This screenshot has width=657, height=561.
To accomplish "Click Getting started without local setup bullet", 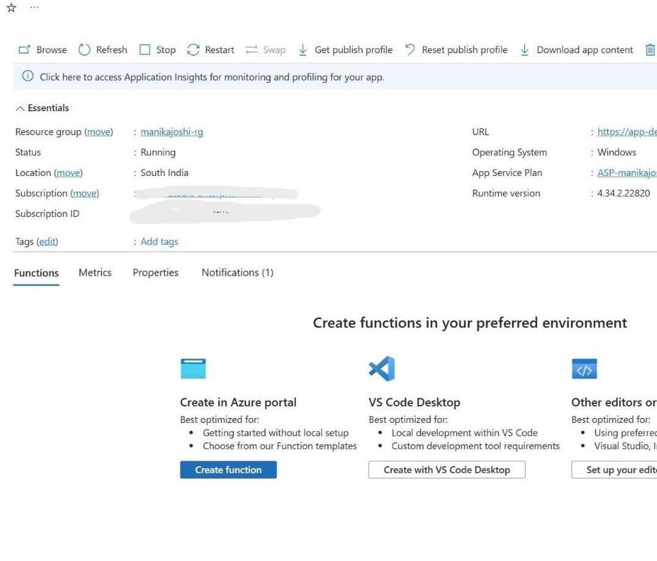I will [x=276, y=433].
